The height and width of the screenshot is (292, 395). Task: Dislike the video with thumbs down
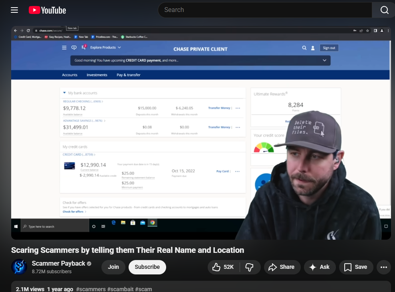tap(250, 267)
